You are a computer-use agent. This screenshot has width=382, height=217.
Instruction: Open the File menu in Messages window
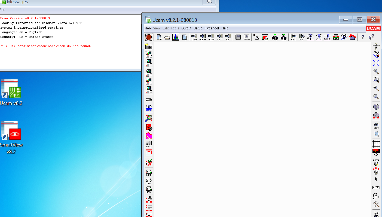[2, 10]
